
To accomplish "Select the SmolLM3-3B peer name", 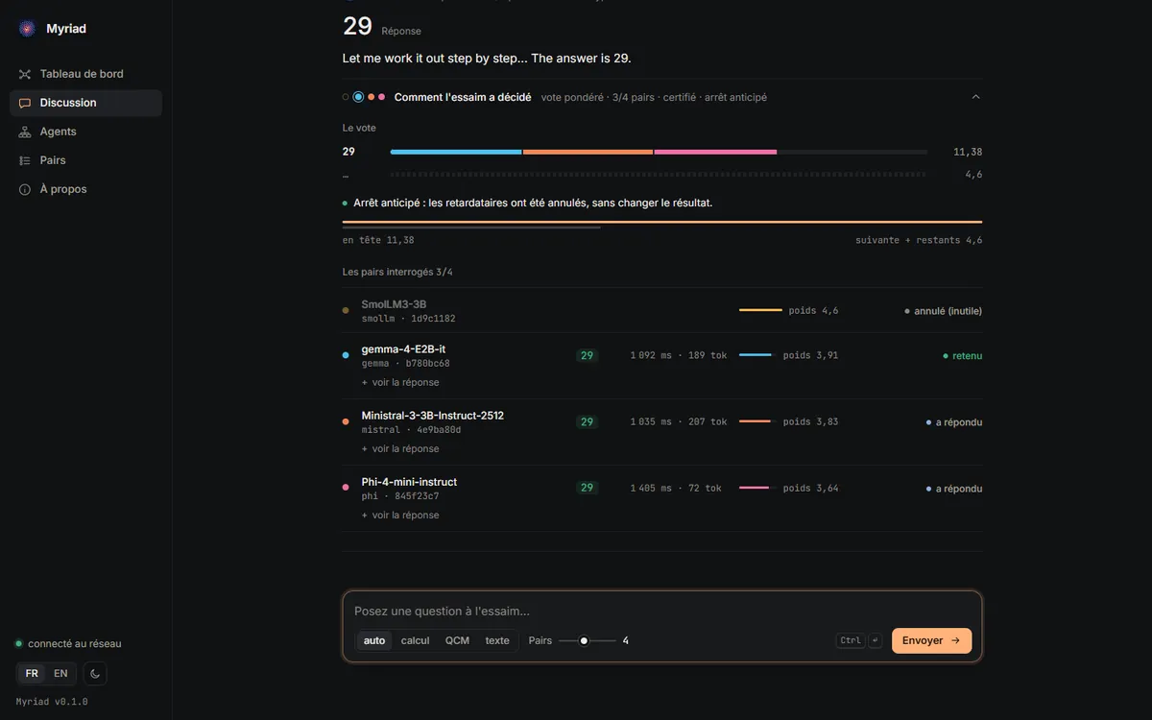I will [x=394, y=304].
